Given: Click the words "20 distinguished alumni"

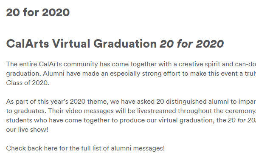Looking at the screenshot, I should coord(192,102).
